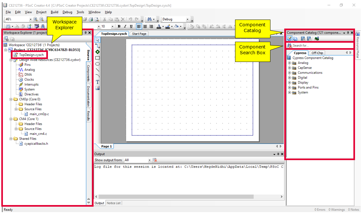
Task: Open the File menu
Action: point(8,12)
